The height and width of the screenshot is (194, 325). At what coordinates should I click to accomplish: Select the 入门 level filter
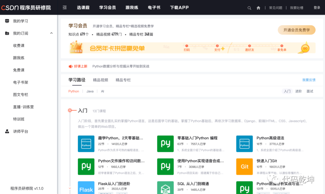point(287,91)
